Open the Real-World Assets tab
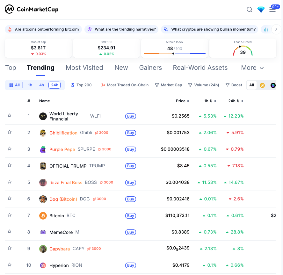The height and width of the screenshot is (275, 283). (200, 68)
